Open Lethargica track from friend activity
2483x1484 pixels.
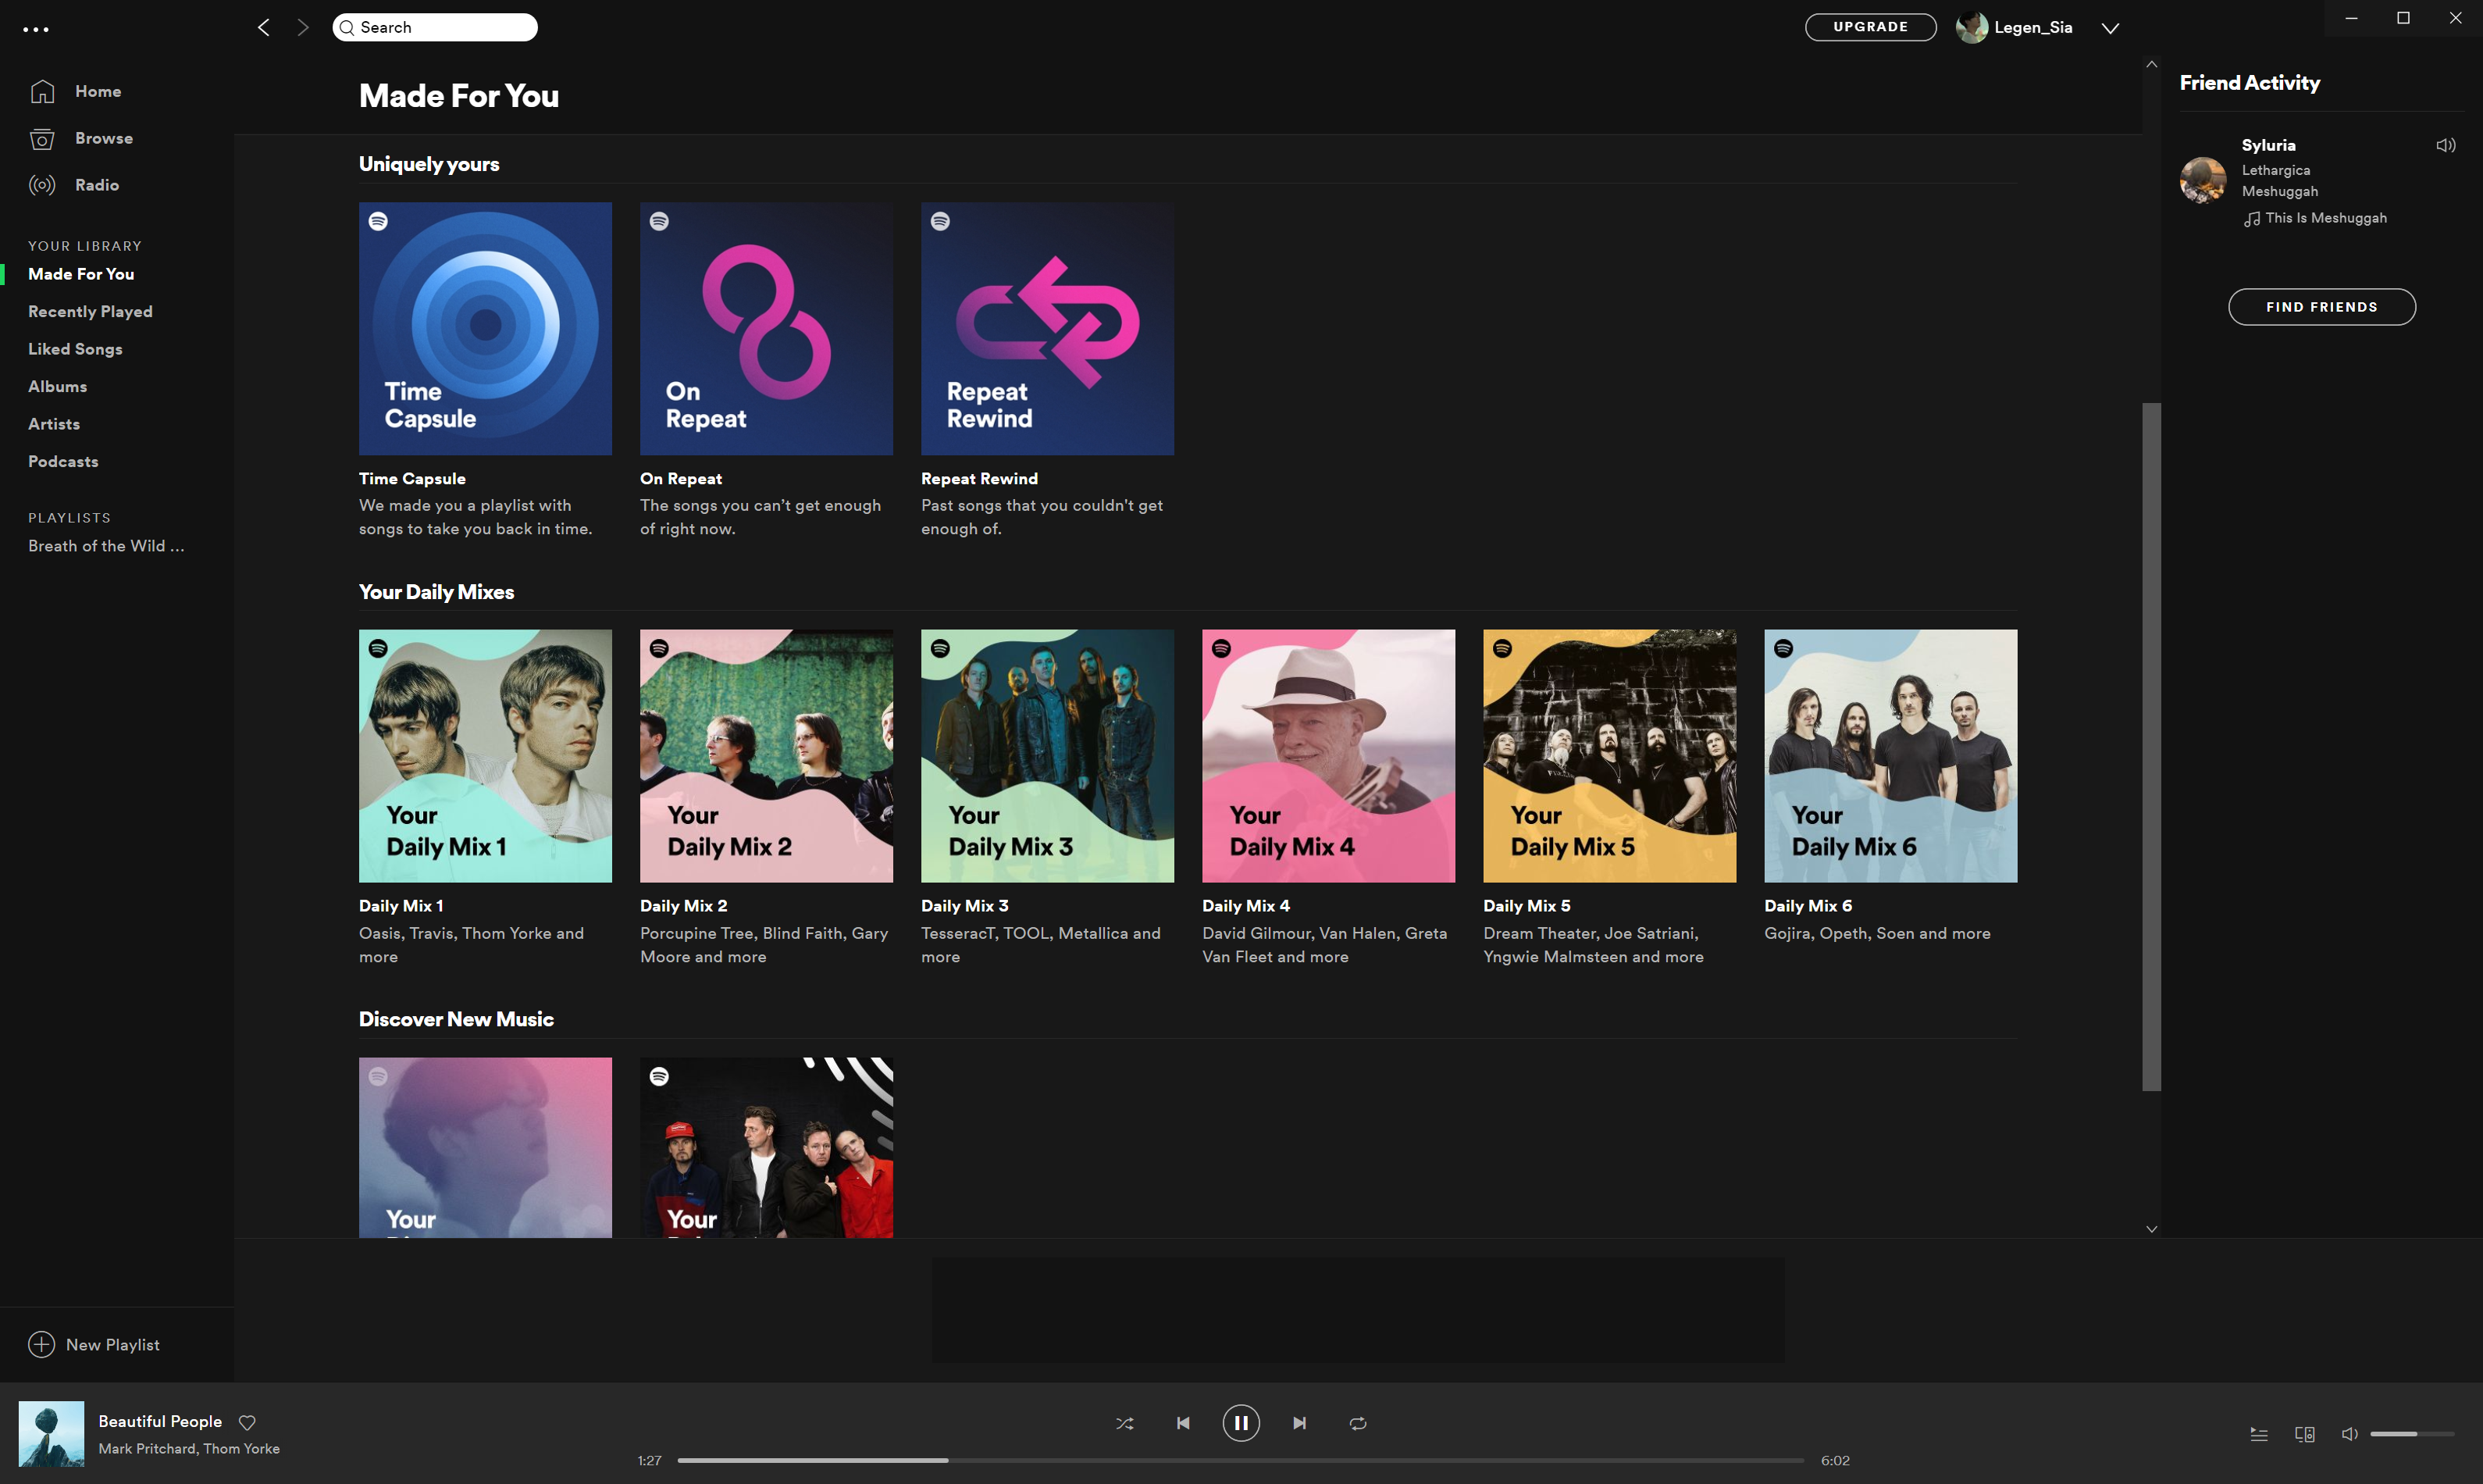(x=2275, y=170)
